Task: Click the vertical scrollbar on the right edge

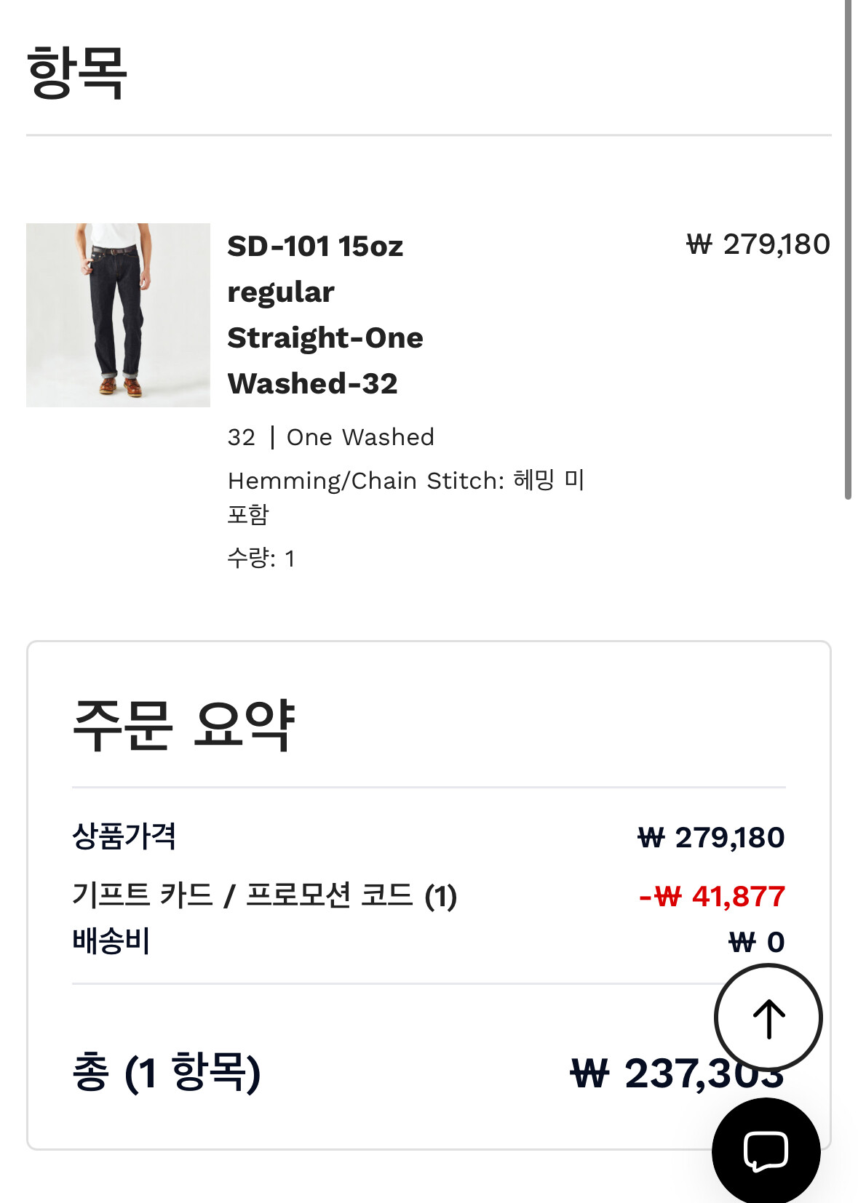Action: pos(848,247)
